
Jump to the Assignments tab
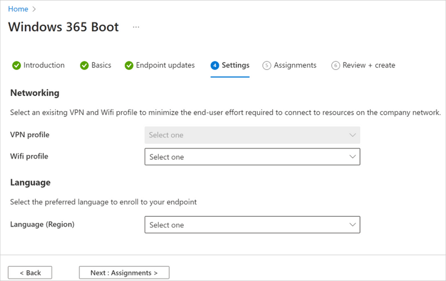pos(295,65)
